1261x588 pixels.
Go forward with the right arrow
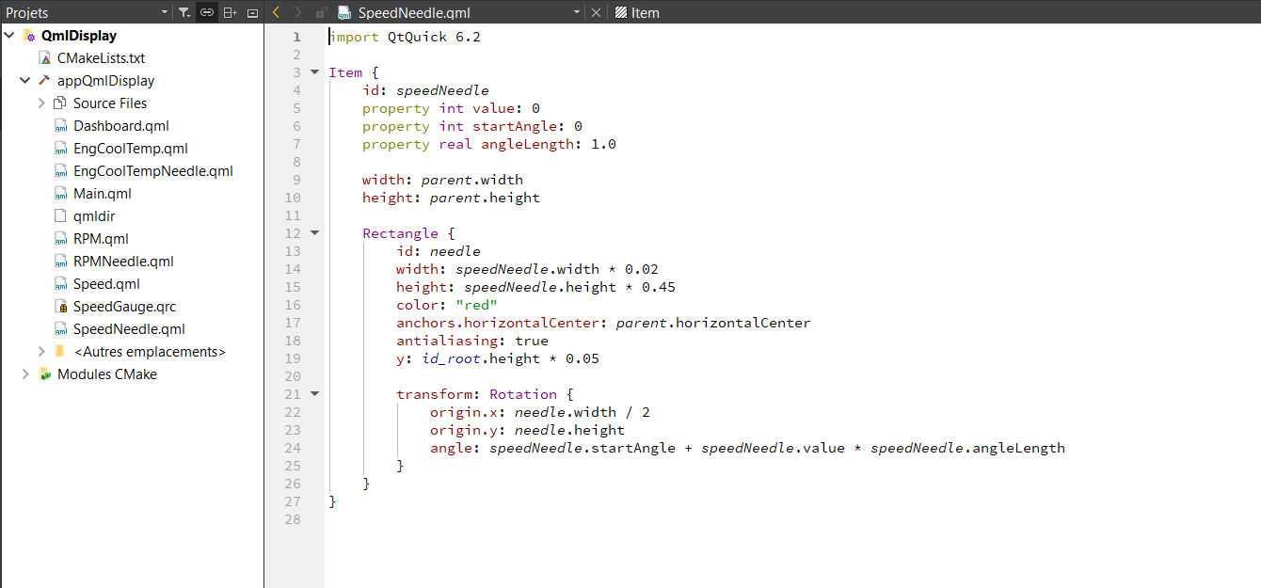[297, 13]
